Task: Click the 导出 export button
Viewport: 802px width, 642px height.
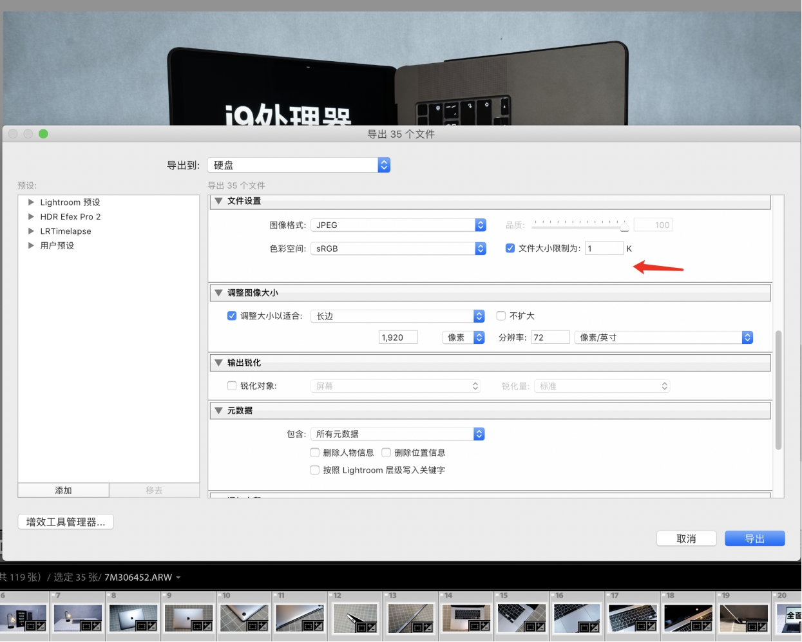Action: click(x=754, y=538)
